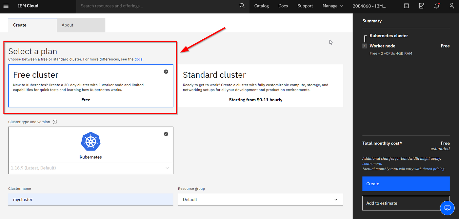
Task: Expand the Kubernetes version 1.16.9 dropdown
Action: pyautogui.click(x=91, y=168)
